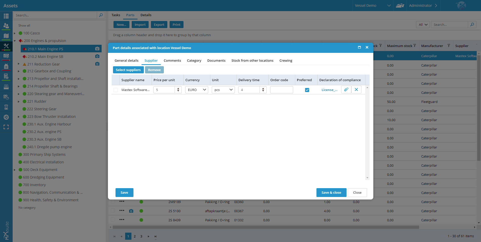Open the pcs unit dropdown
This screenshot has width=481, height=242.
pyautogui.click(x=223, y=90)
